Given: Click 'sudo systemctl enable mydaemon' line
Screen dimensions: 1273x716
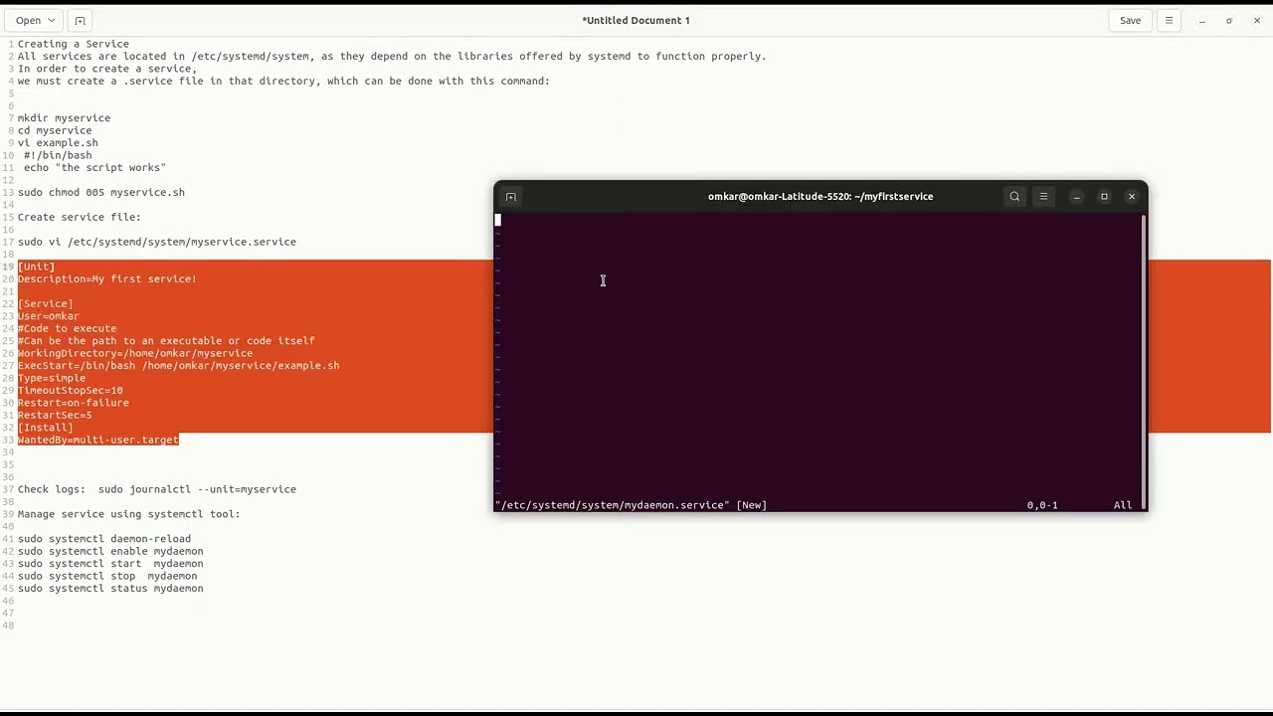Looking at the screenshot, I should pos(109,551).
